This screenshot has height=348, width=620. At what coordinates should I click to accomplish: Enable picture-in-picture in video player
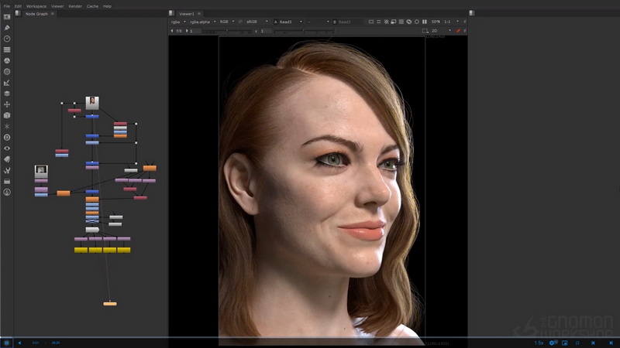pos(565,343)
